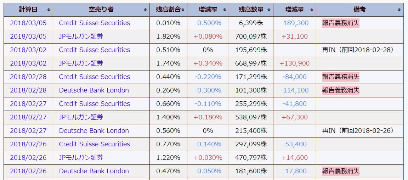
Task: Click 再IN（前回2018-02-28）note cell
Action: (357, 50)
